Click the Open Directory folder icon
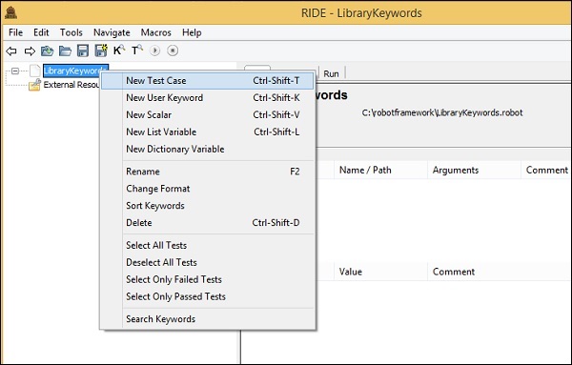This screenshot has width=572, height=365. tap(65, 51)
